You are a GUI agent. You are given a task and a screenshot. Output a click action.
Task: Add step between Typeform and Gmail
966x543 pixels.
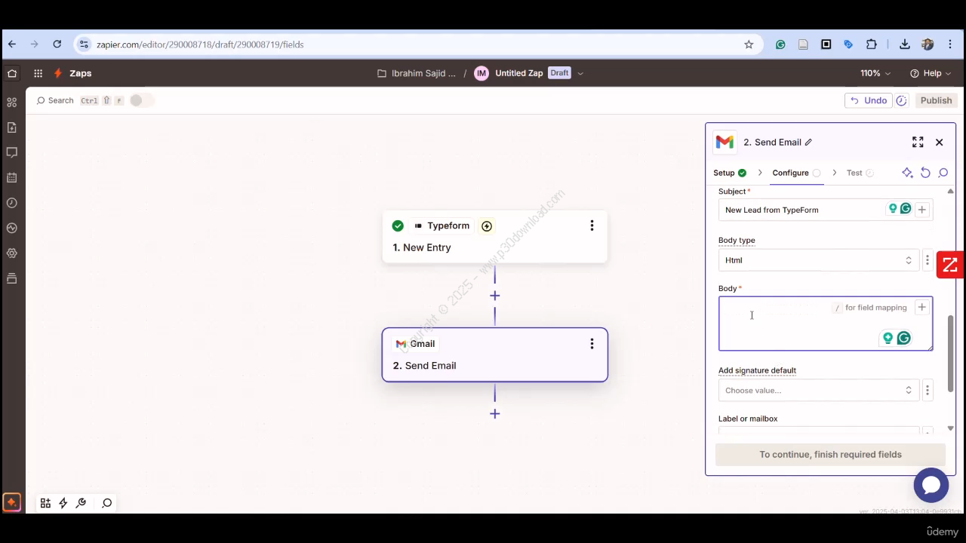click(495, 296)
